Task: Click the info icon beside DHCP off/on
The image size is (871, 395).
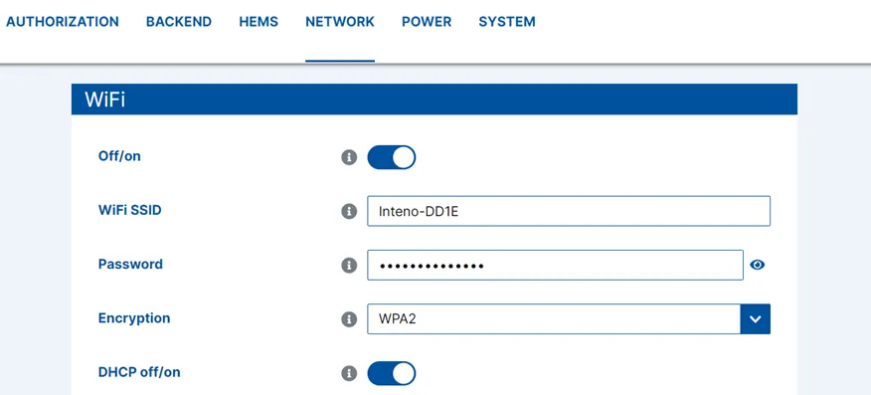Action: 349,373
